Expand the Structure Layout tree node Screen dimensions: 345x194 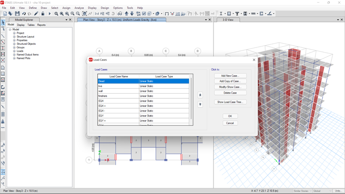[x=14, y=37]
